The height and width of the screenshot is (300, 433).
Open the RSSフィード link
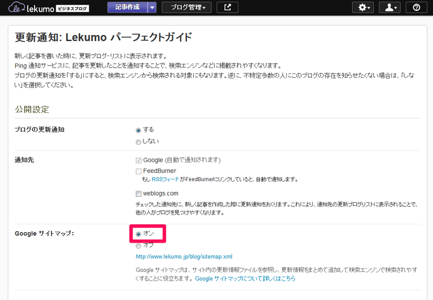coord(165,179)
